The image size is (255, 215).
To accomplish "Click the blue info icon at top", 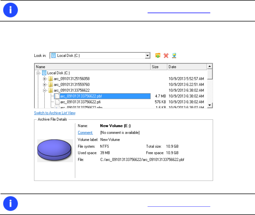I will click(x=10, y=10).
